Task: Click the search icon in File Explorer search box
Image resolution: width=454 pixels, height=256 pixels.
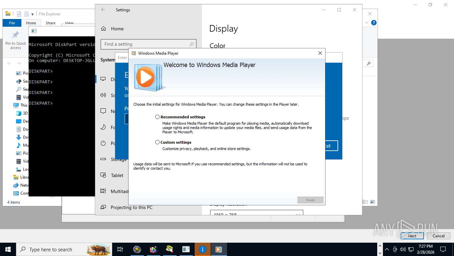Action: click(369, 63)
